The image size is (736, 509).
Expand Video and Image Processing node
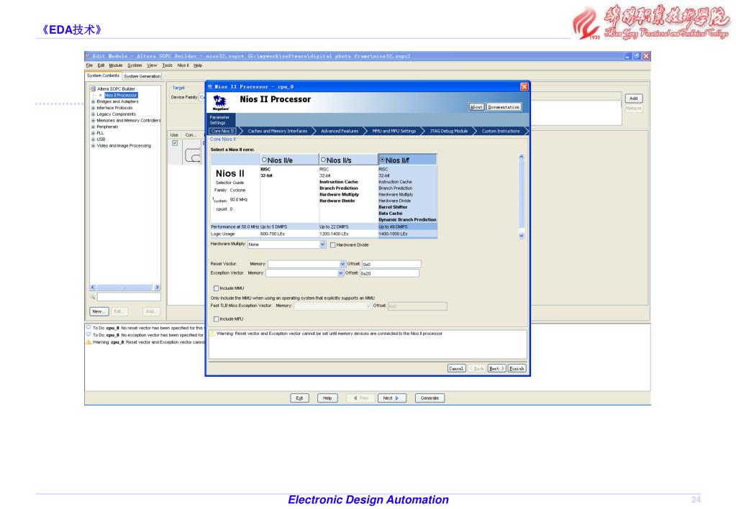[93, 146]
